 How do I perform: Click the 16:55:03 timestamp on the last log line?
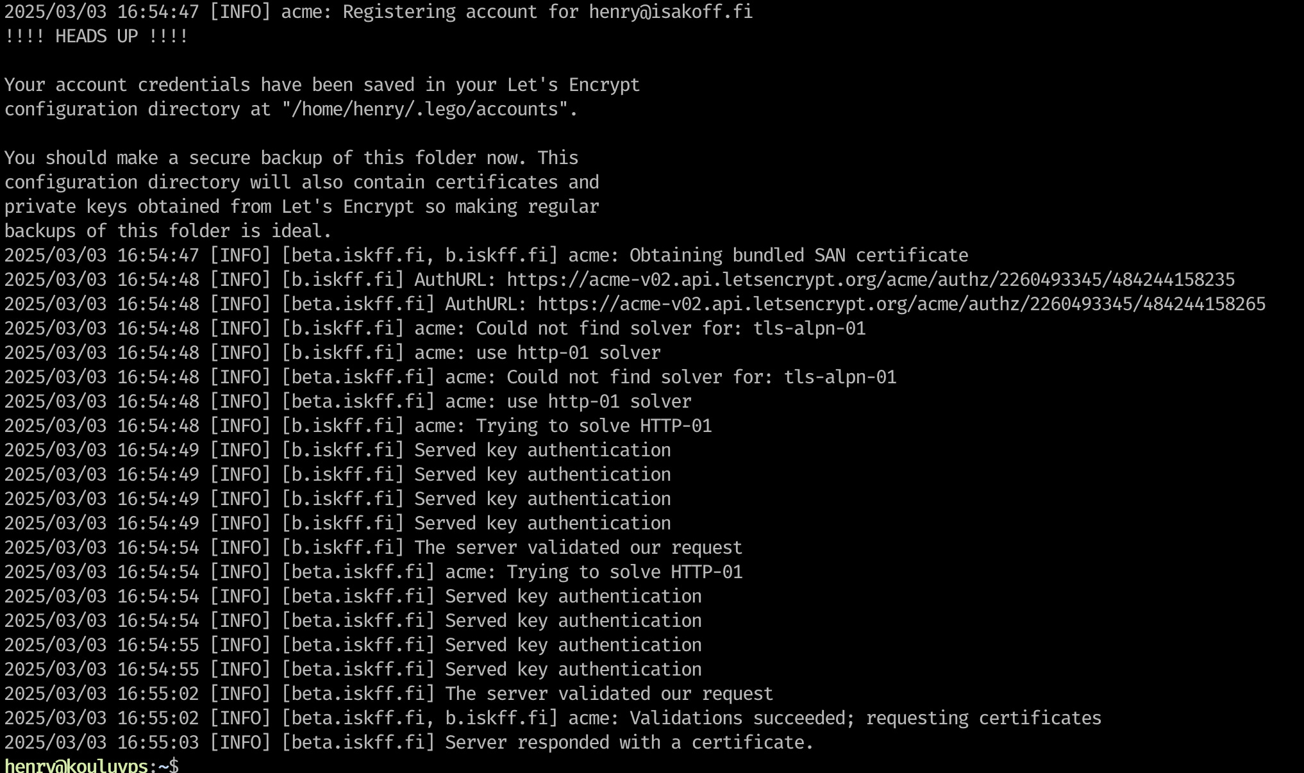[x=158, y=743]
